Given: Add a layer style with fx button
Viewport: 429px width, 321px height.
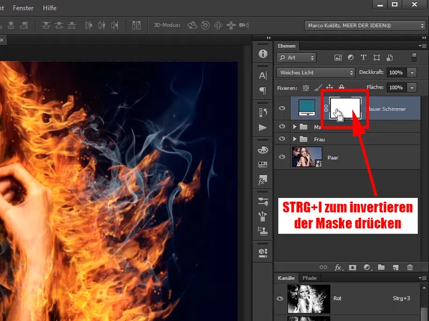Looking at the screenshot, I should 338,267.
